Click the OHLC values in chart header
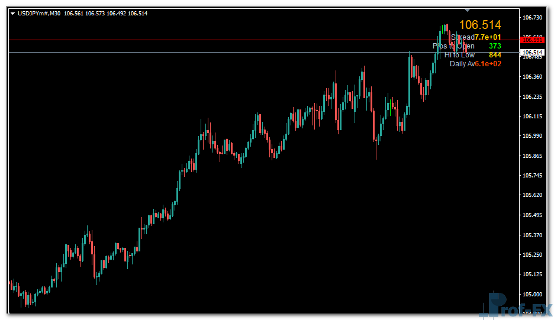The image size is (554, 320). click(105, 13)
